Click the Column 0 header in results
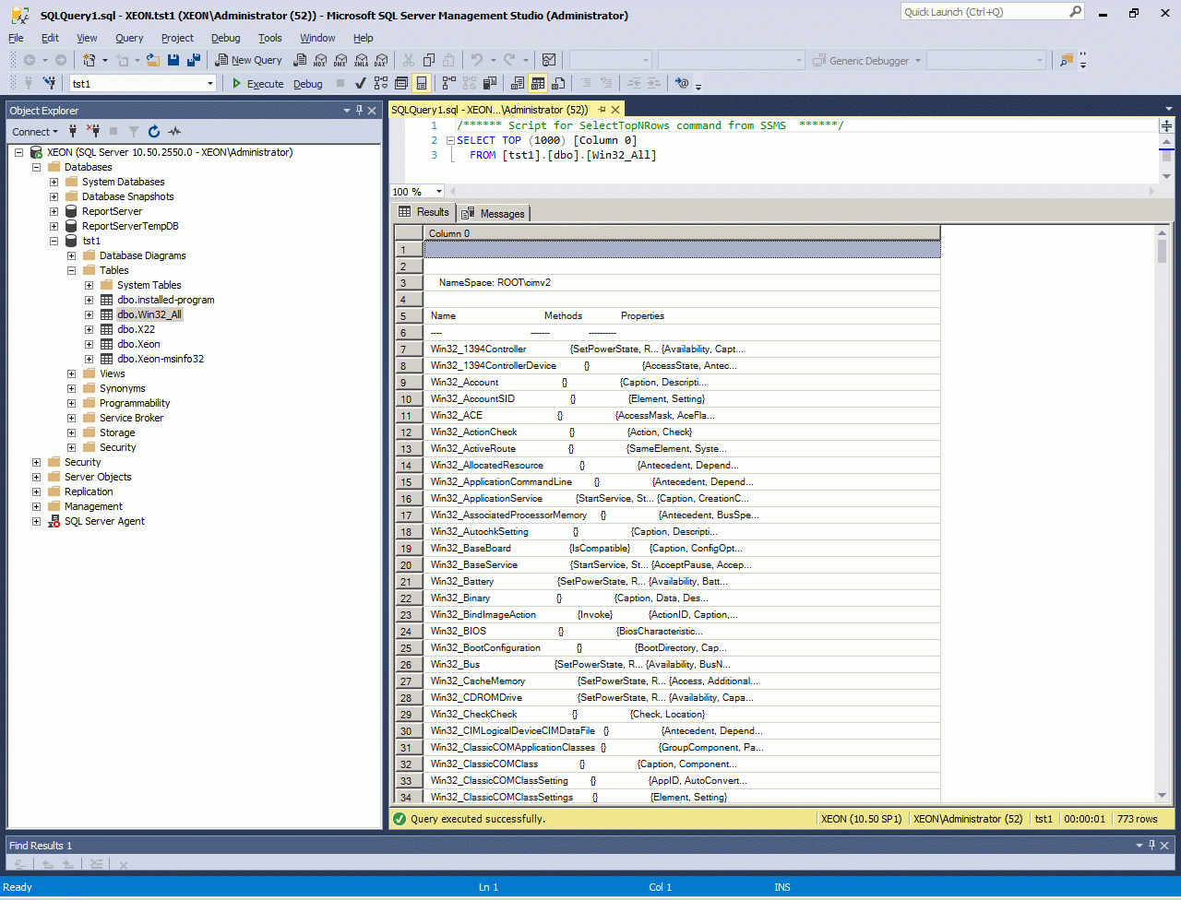 pos(682,233)
